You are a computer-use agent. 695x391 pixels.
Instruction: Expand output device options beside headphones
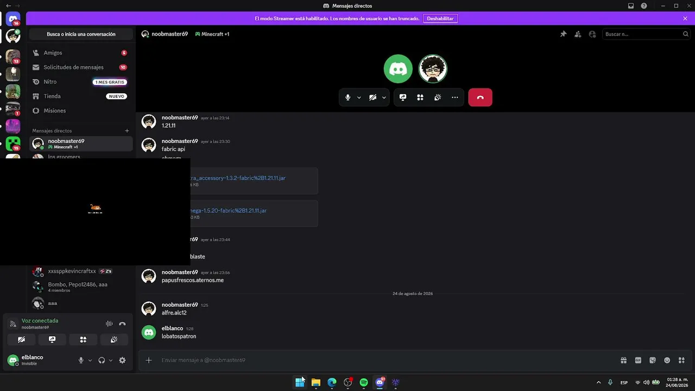click(111, 360)
